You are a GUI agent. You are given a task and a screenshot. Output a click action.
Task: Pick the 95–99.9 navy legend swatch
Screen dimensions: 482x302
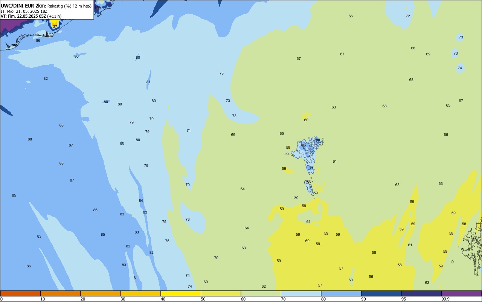click(421, 293)
